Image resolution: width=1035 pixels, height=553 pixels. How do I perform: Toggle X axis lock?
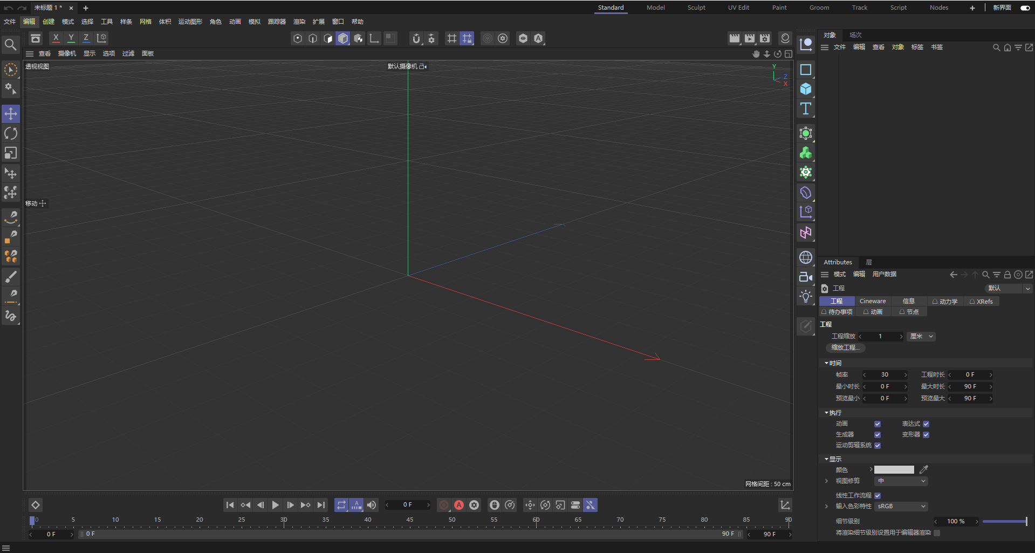click(x=56, y=38)
